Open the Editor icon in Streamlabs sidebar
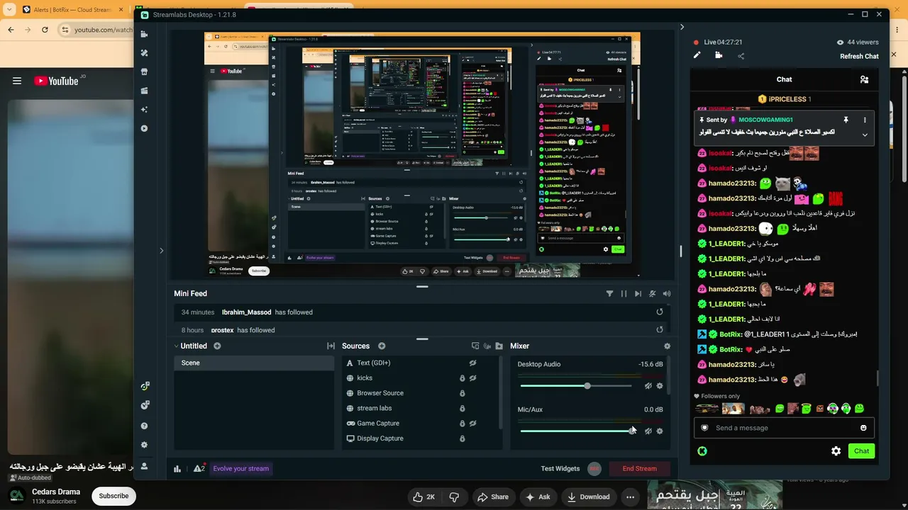908x510 pixels. pyautogui.click(x=144, y=34)
